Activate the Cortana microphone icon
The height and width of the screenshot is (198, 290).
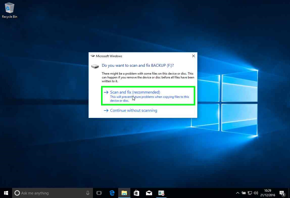point(88,193)
